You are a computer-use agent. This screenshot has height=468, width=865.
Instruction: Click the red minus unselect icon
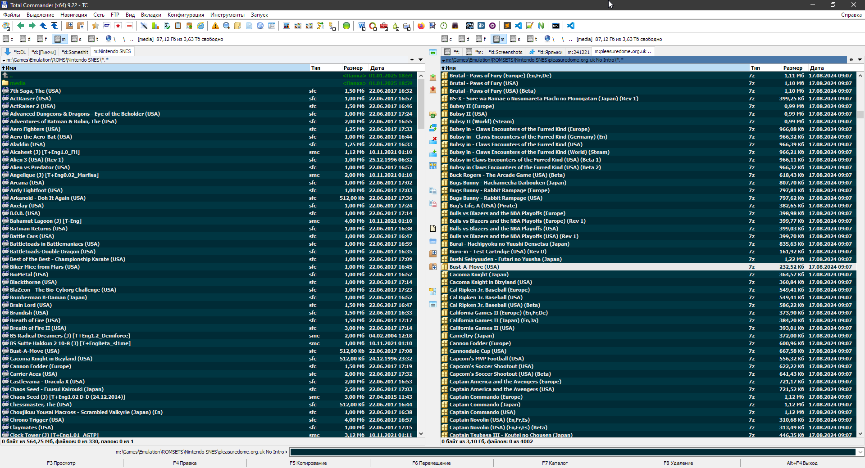point(129,26)
